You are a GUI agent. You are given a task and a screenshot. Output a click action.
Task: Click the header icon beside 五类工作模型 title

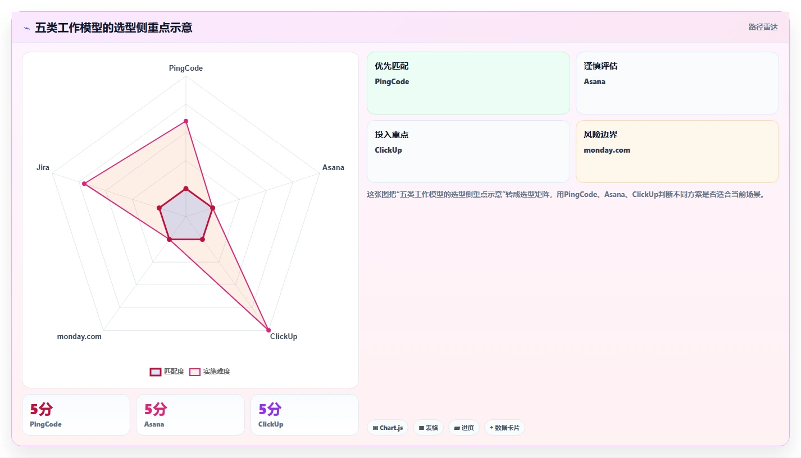point(26,28)
